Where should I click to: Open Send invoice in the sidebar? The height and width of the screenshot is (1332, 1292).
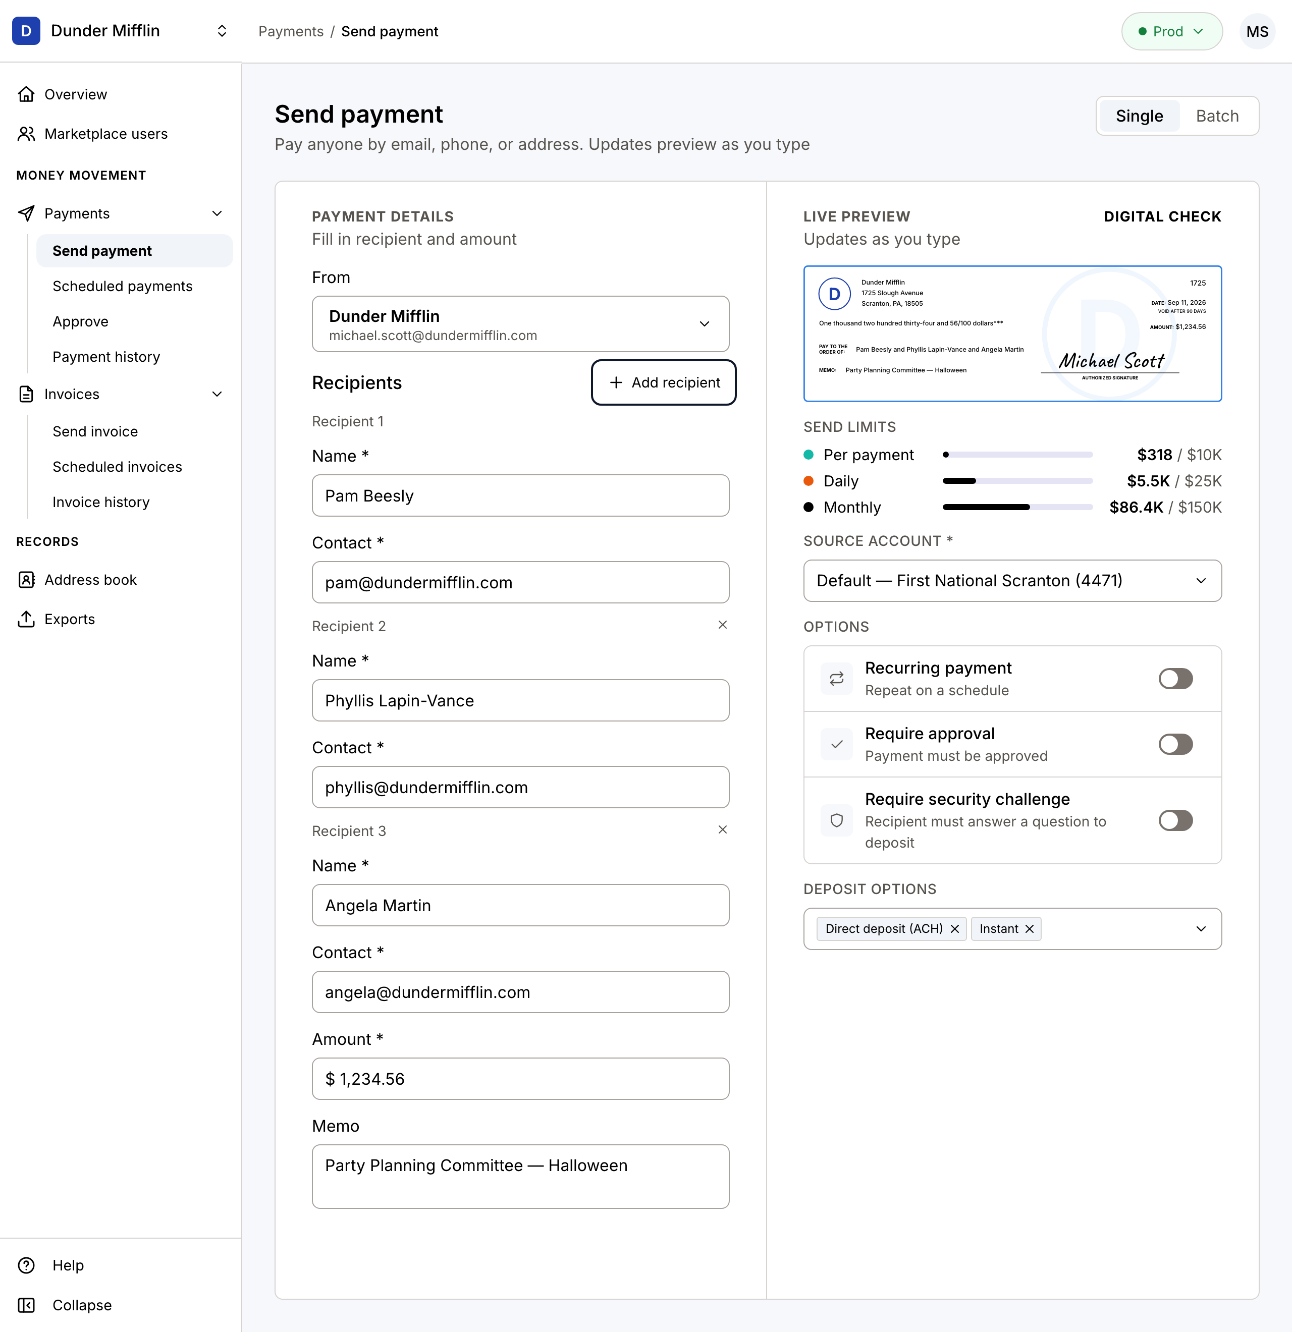(95, 431)
